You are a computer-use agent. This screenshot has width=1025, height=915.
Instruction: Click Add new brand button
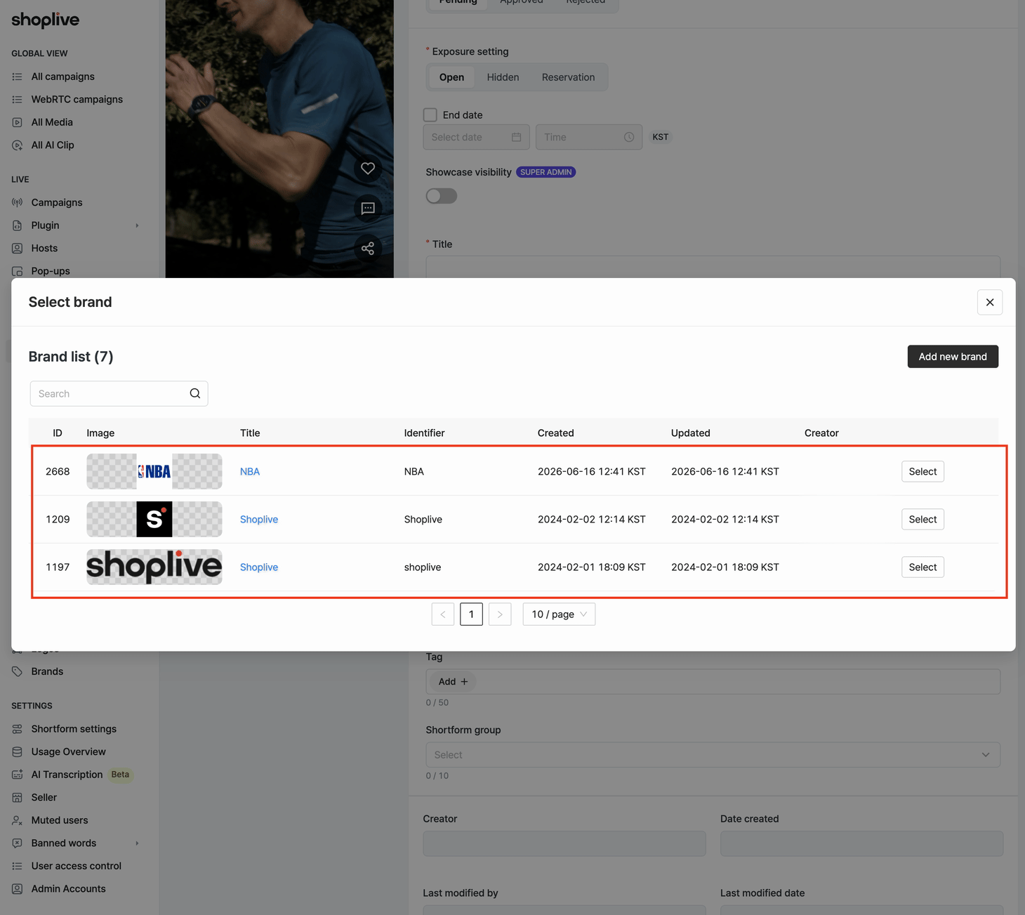(x=953, y=356)
